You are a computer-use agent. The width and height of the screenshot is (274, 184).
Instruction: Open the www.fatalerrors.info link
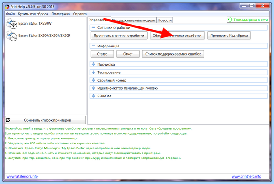22,176
